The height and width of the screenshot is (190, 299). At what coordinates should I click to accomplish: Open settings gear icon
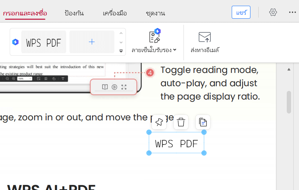point(273,12)
